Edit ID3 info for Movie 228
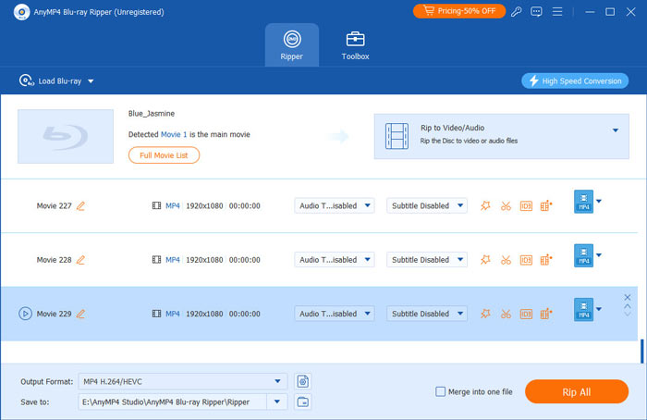This screenshot has height=420, width=647. click(x=526, y=260)
